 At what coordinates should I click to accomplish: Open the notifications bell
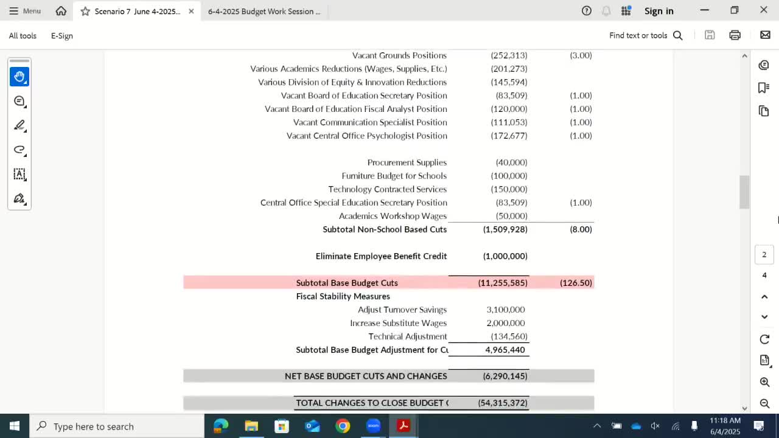pyautogui.click(x=606, y=10)
